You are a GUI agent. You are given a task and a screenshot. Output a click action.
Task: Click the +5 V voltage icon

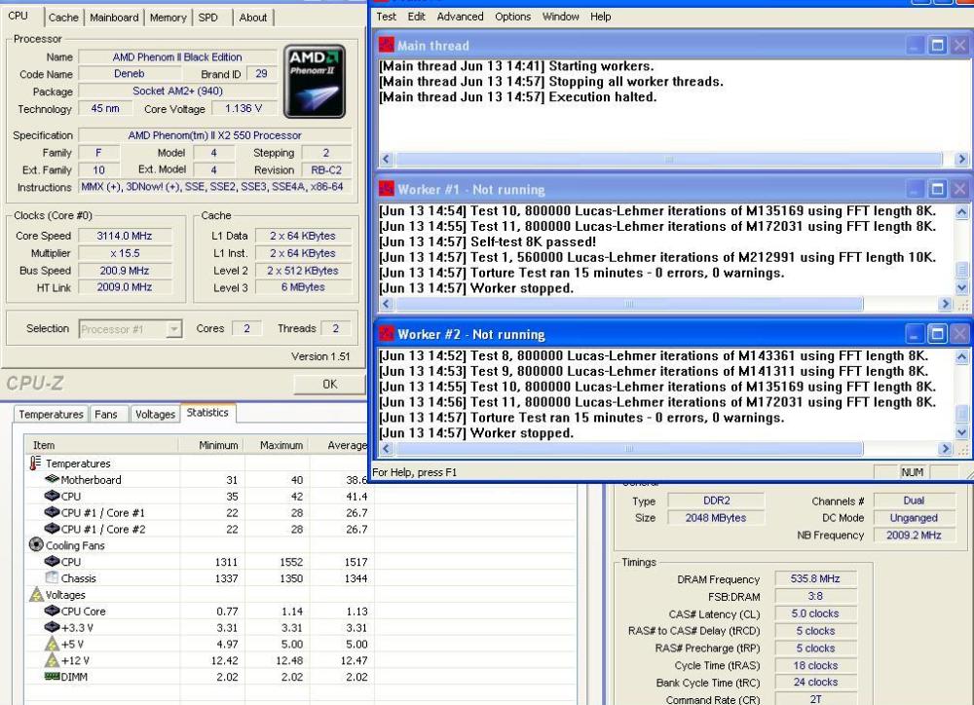click(x=53, y=644)
